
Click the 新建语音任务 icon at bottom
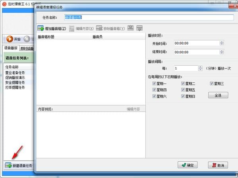(8, 165)
